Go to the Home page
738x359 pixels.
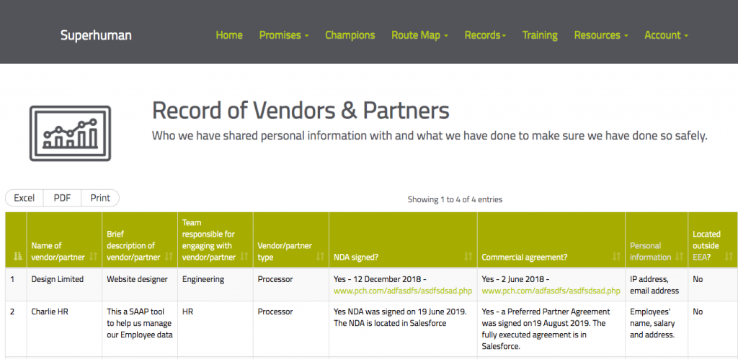(229, 35)
